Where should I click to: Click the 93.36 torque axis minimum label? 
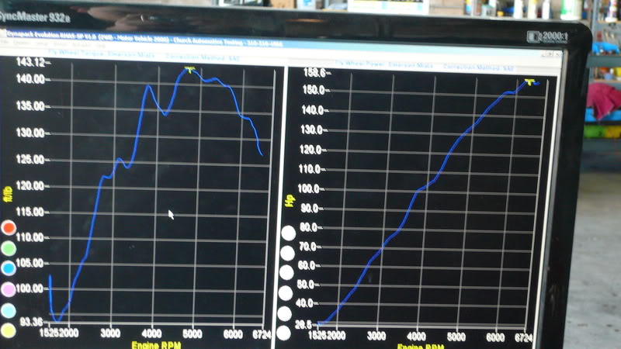pos(32,322)
